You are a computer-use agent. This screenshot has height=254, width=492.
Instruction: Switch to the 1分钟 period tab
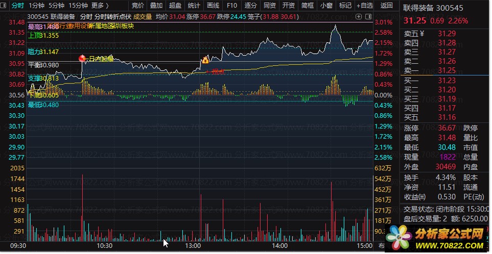[37, 5]
